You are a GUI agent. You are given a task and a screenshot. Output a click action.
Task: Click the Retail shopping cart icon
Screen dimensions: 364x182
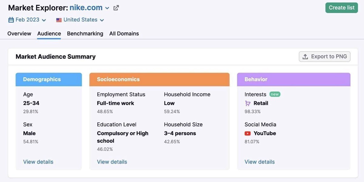tap(248, 103)
